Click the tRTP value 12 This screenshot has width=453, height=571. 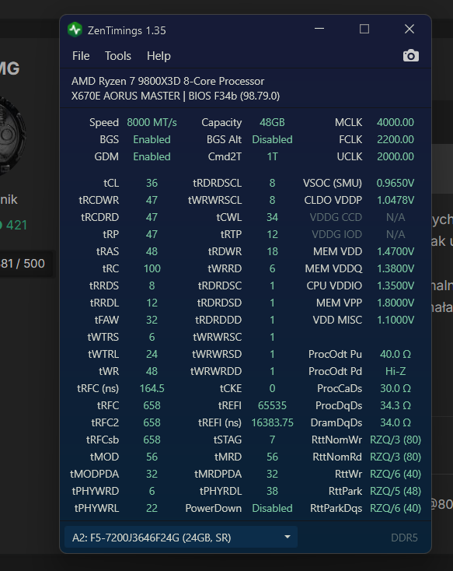[x=272, y=234]
